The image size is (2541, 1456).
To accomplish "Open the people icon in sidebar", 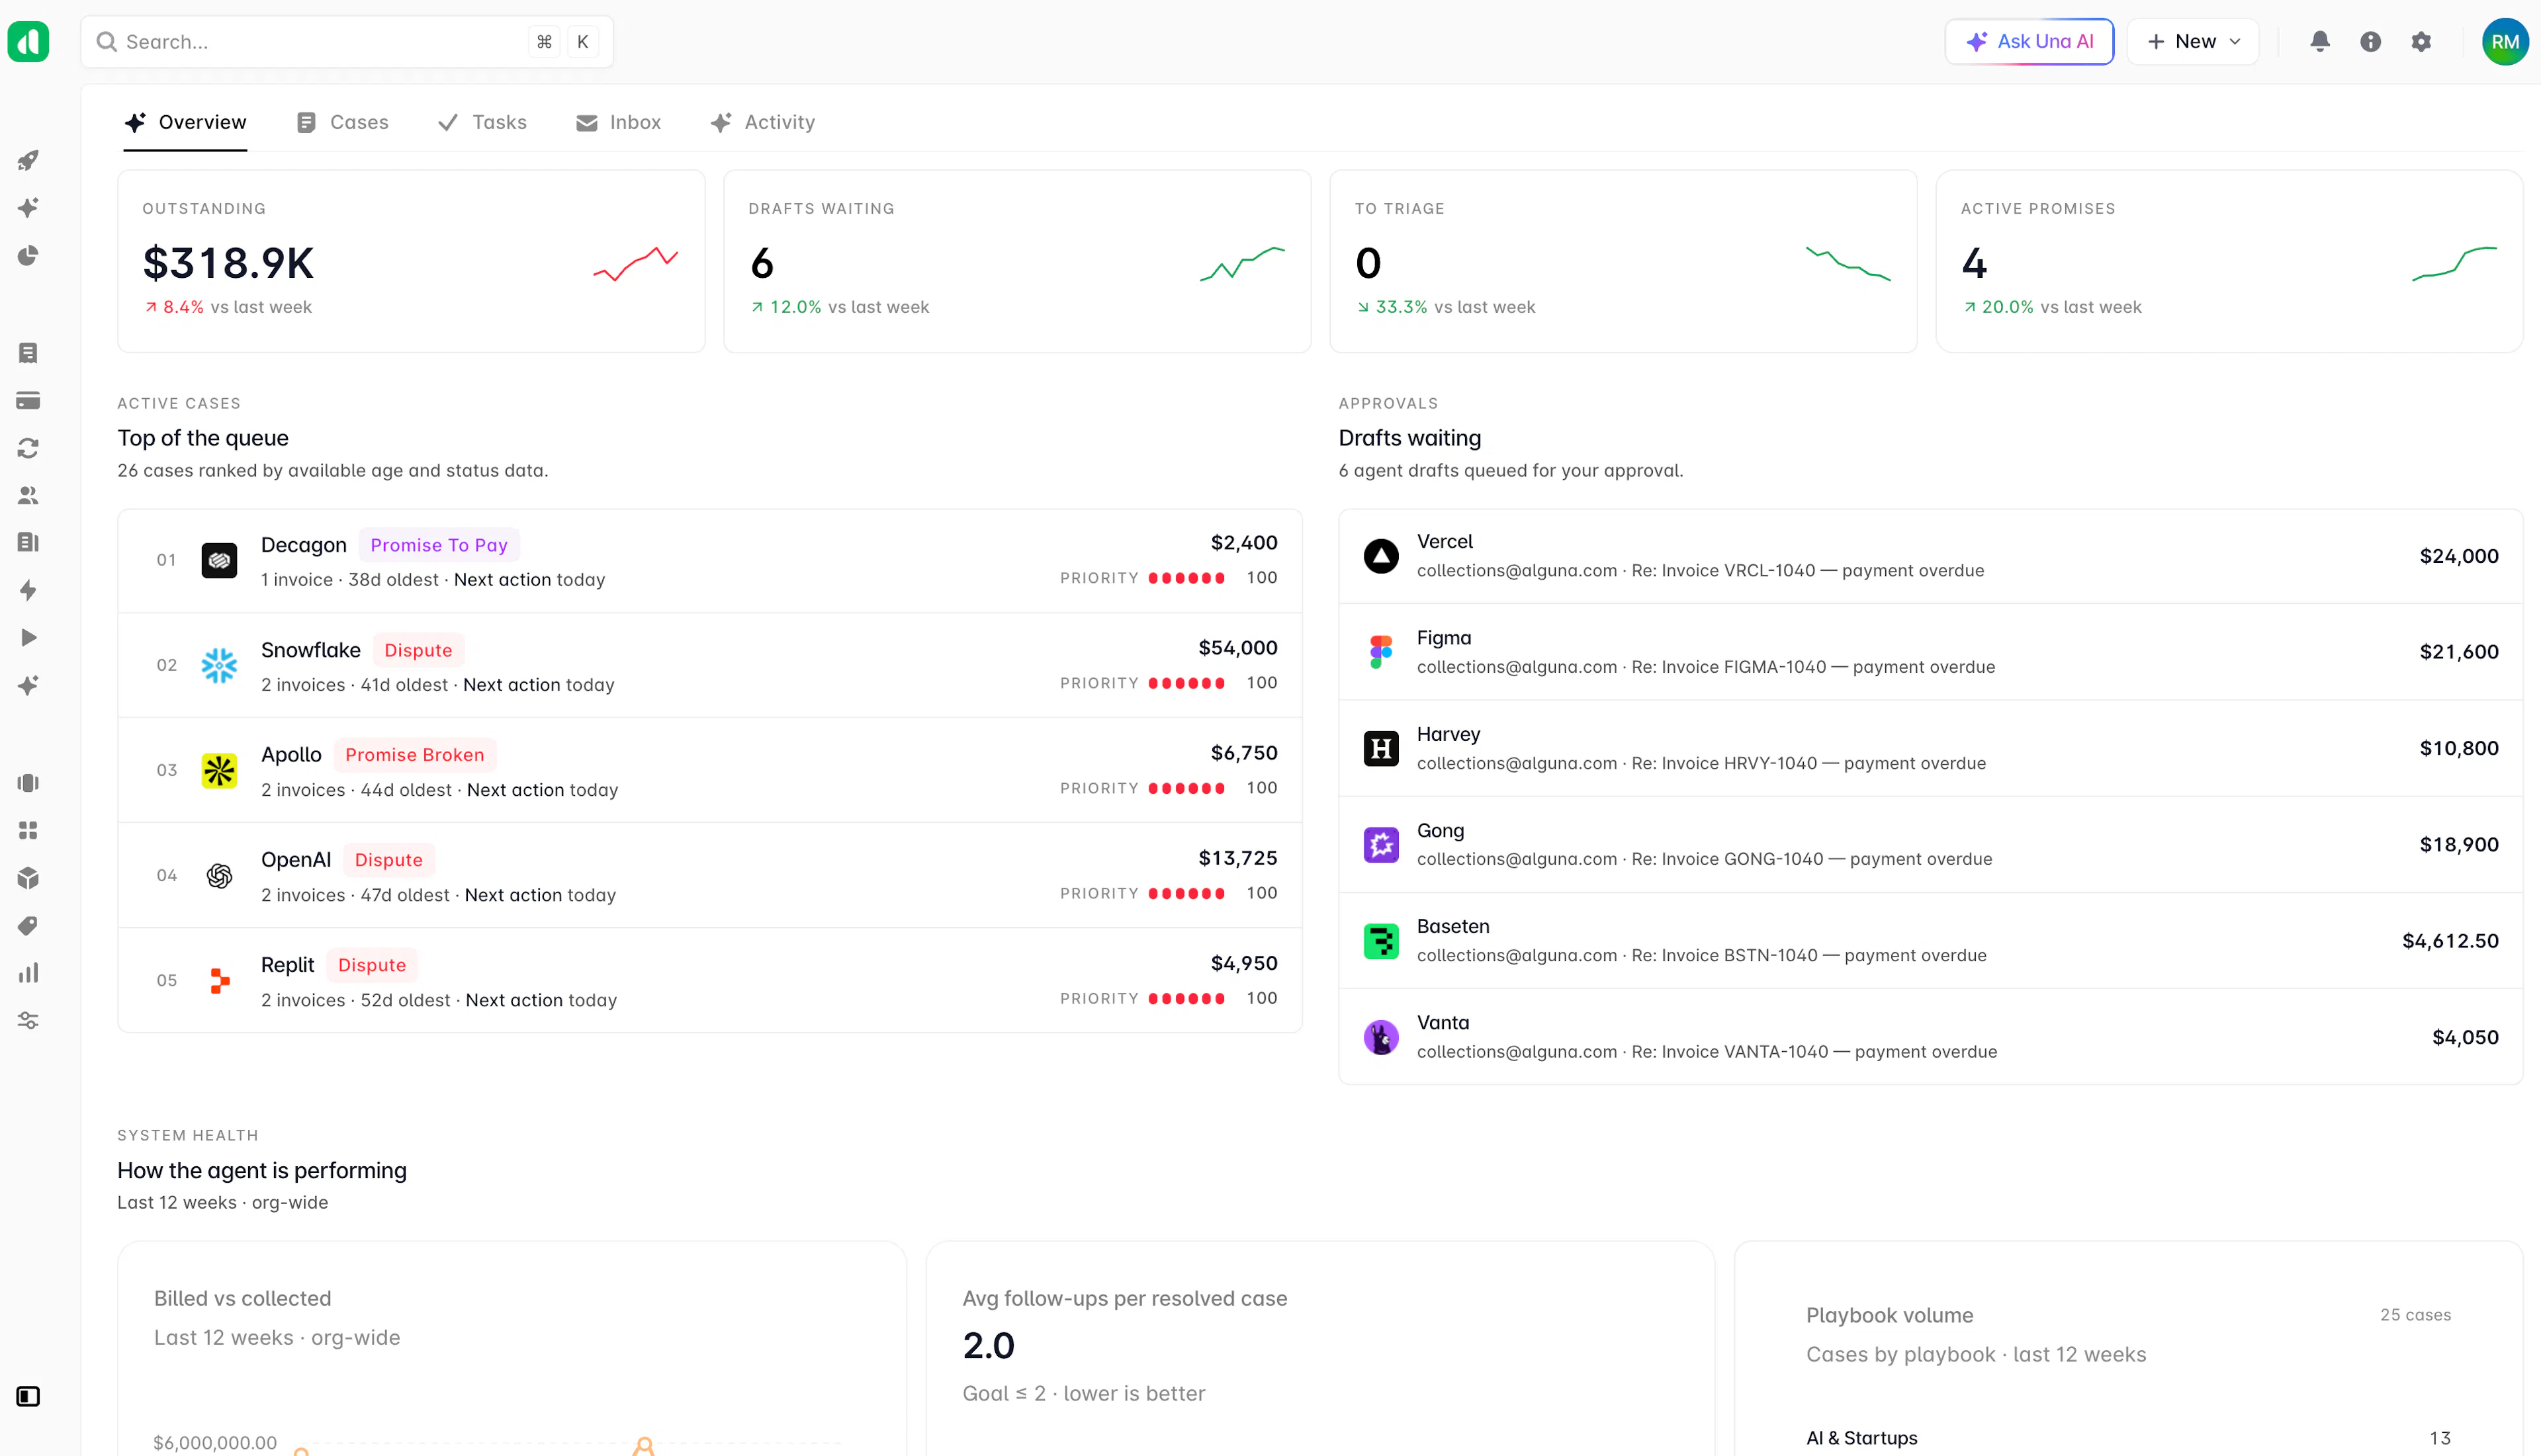I will 28,495.
